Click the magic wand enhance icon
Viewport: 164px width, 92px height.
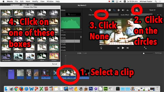click(x=91, y=10)
